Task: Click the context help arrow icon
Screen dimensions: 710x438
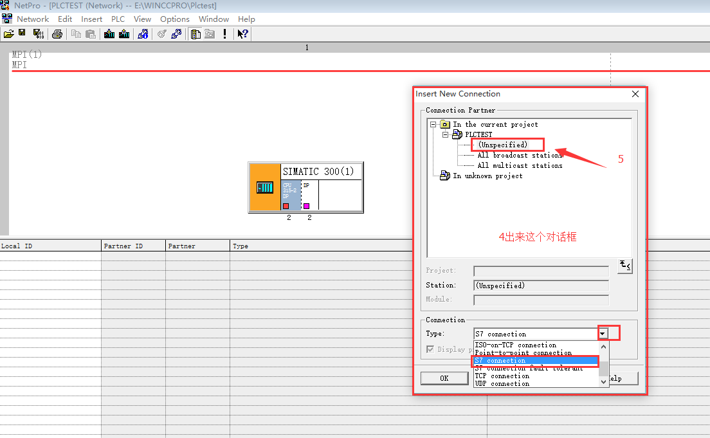Action: pyautogui.click(x=242, y=34)
